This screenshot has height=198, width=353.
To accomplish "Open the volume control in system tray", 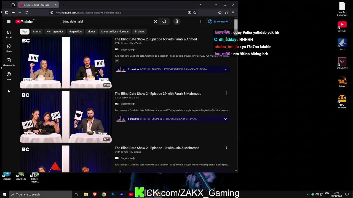I will point(317,194).
